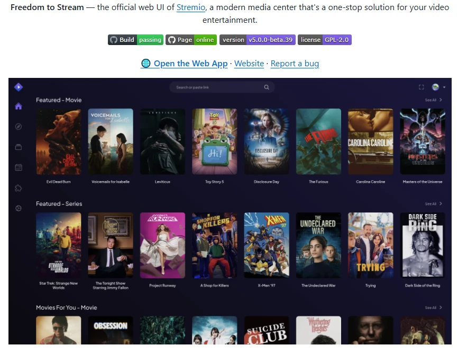The width and height of the screenshot is (458, 354).
Task: Click the Project Runway title text
Action: [162, 285]
